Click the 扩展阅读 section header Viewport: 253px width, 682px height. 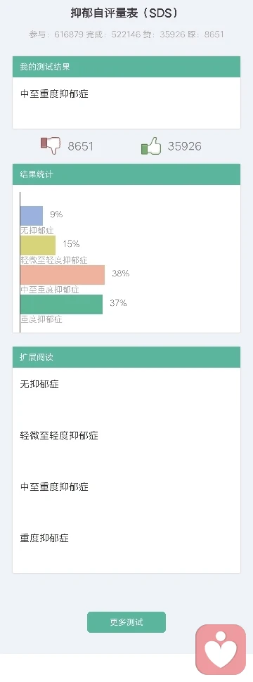pyautogui.click(x=126, y=357)
